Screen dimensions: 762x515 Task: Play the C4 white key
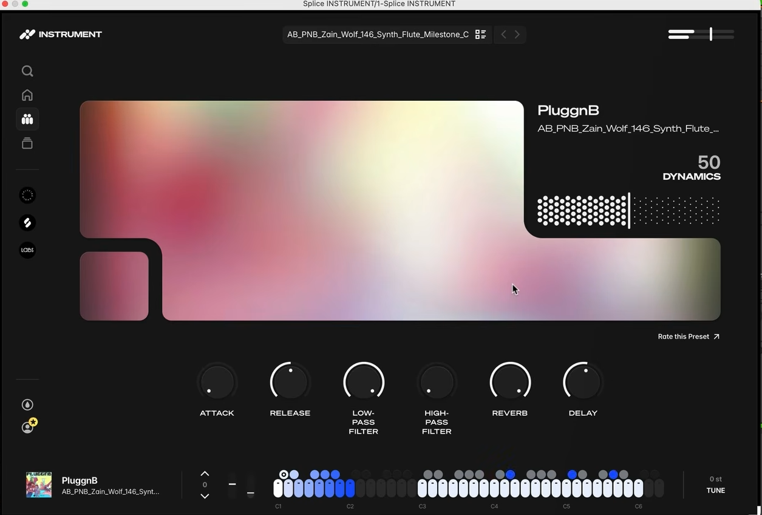(x=494, y=488)
